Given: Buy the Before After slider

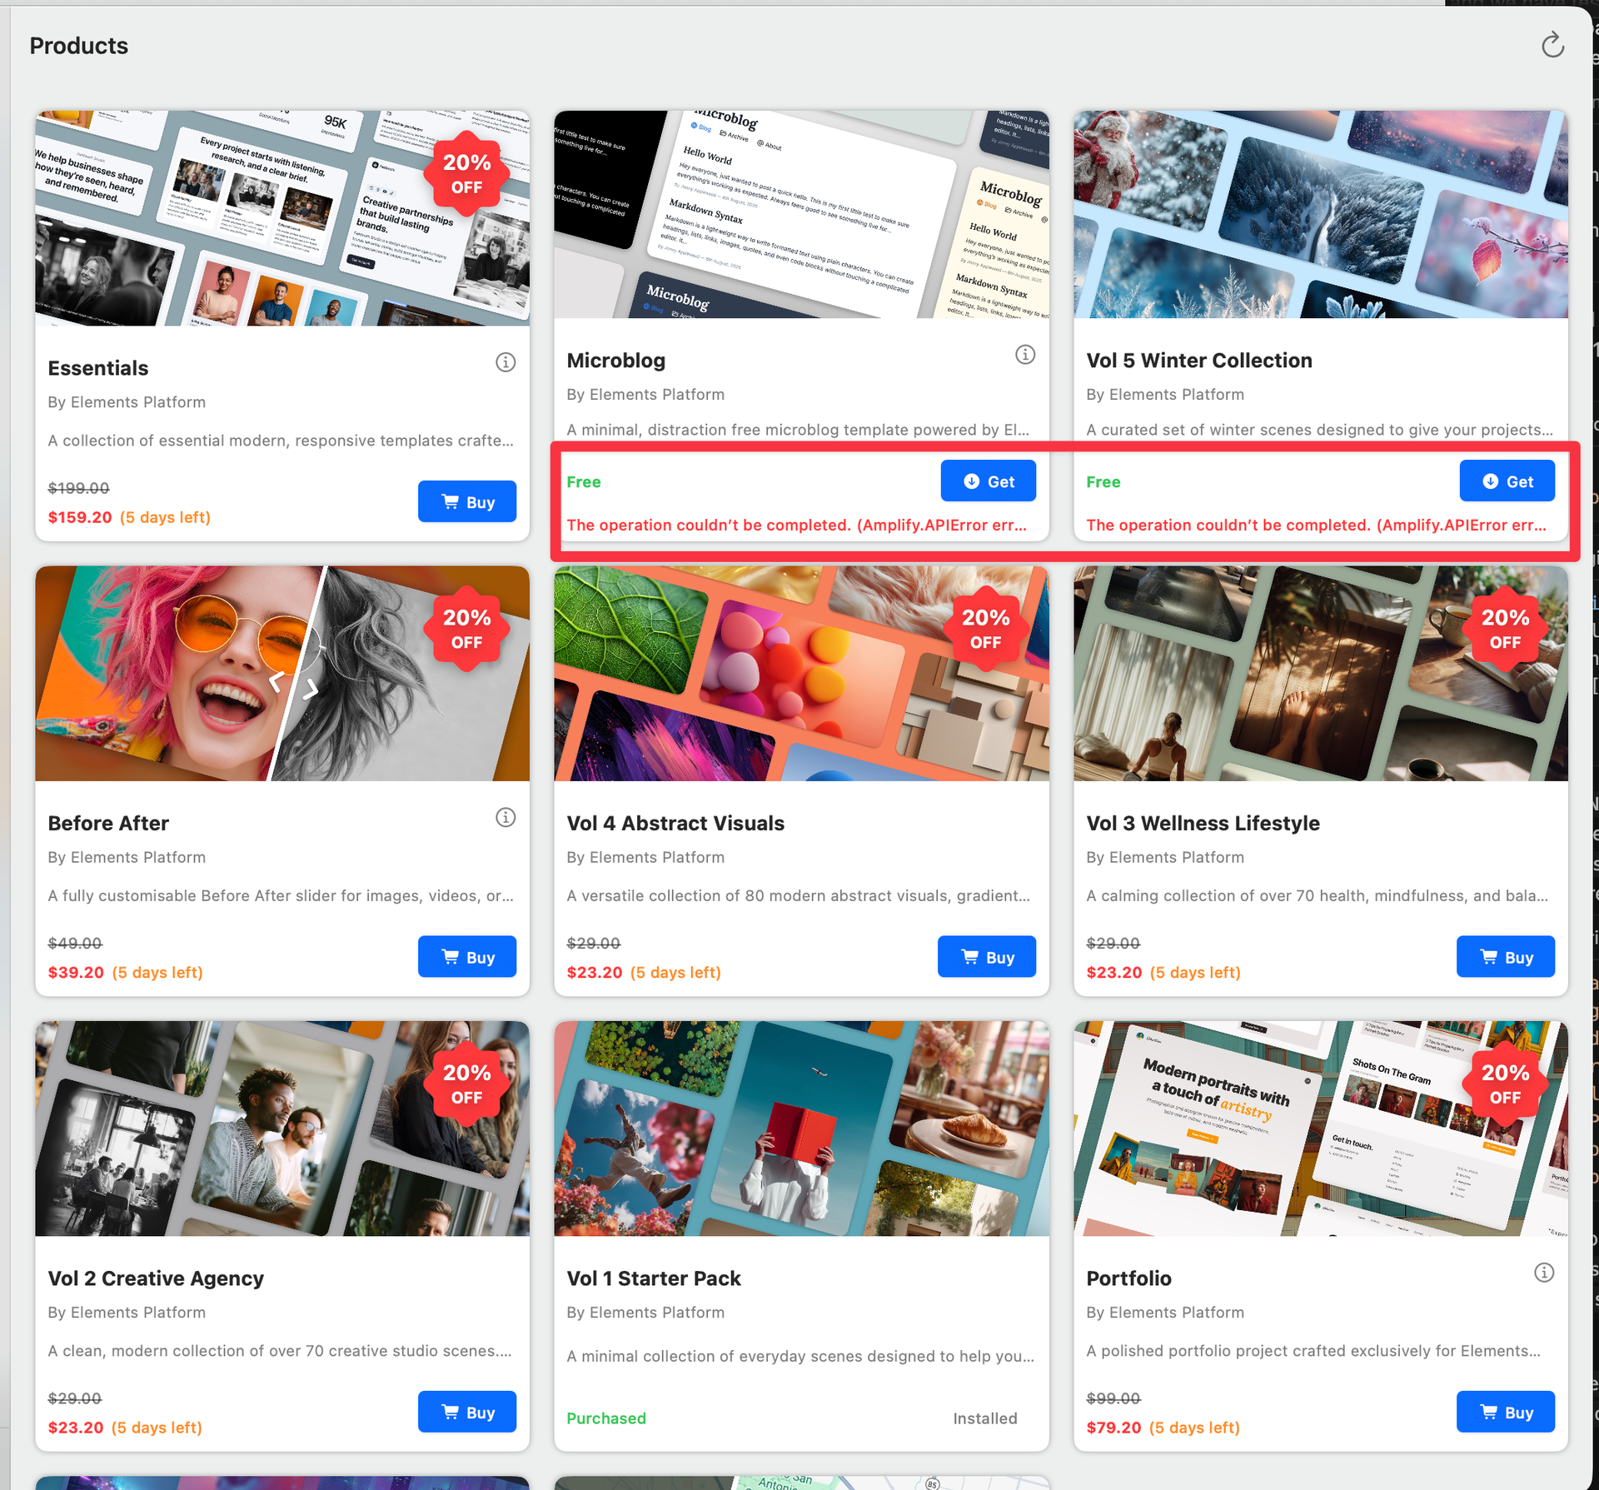Looking at the screenshot, I should click(467, 957).
